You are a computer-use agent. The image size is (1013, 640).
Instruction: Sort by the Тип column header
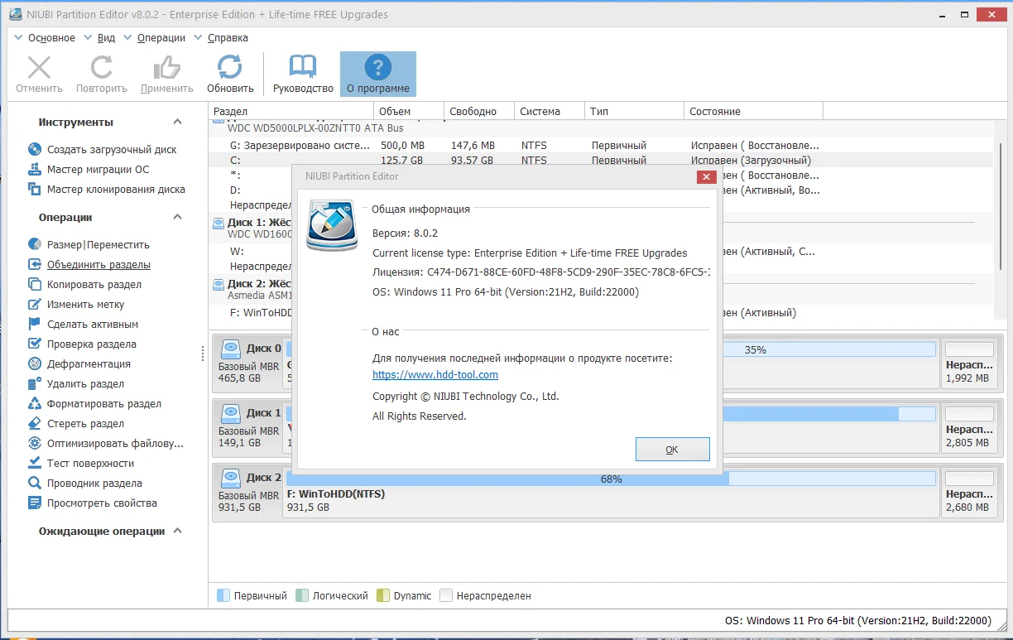(635, 111)
